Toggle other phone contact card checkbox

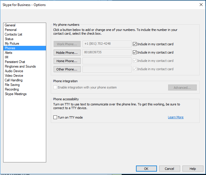coord(135,69)
